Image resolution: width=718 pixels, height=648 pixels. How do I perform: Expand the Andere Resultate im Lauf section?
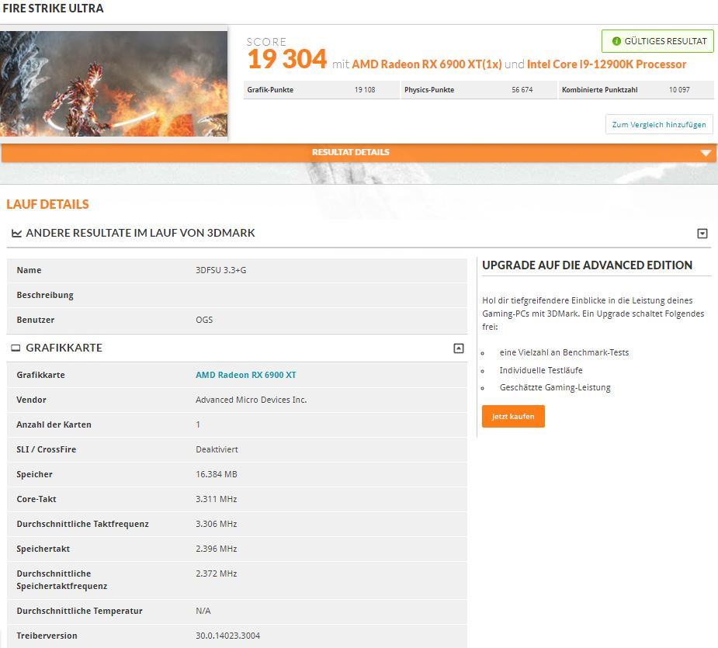coord(702,234)
